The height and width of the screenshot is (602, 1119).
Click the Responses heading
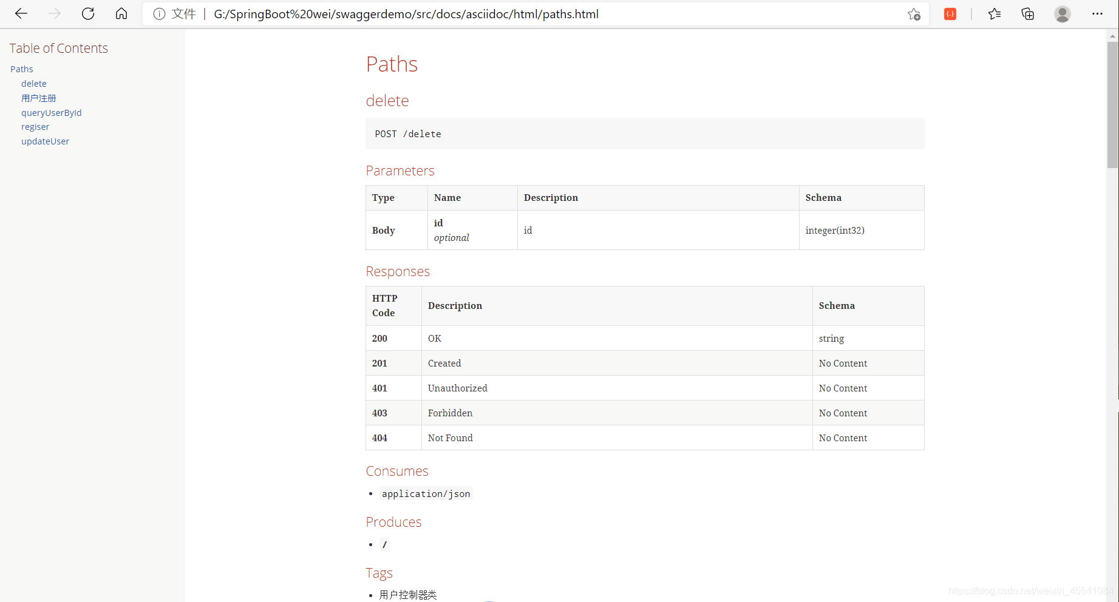398,271
